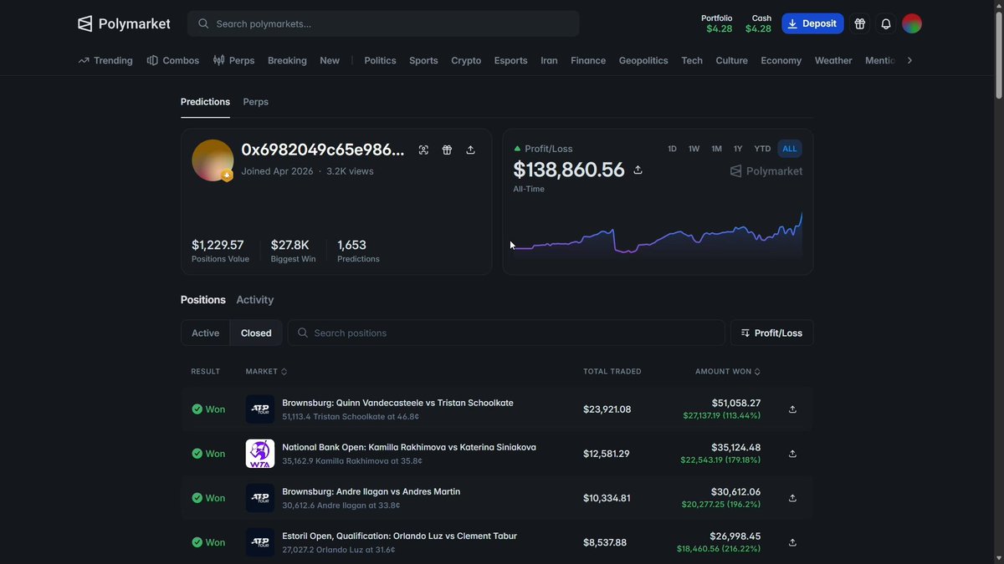Share the Brownsburg Vandecasteele vs Schoolkate result
Screen dimensions: 1004x564
[x=792, y=409]
